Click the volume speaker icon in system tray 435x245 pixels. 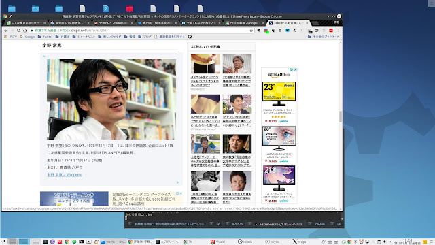[x=385, y=242]
